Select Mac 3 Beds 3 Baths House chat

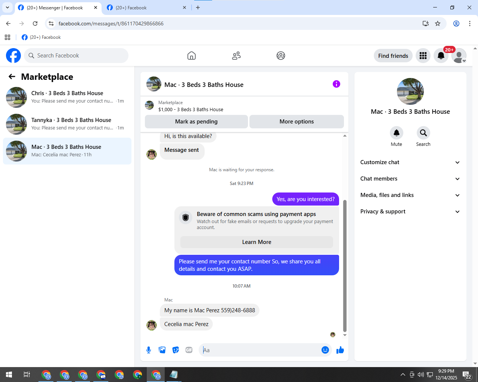67,151
